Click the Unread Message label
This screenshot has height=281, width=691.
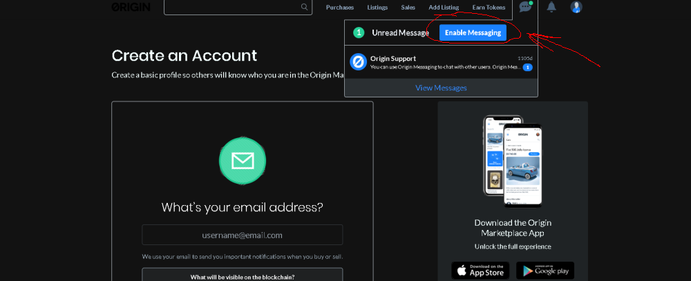400,32
